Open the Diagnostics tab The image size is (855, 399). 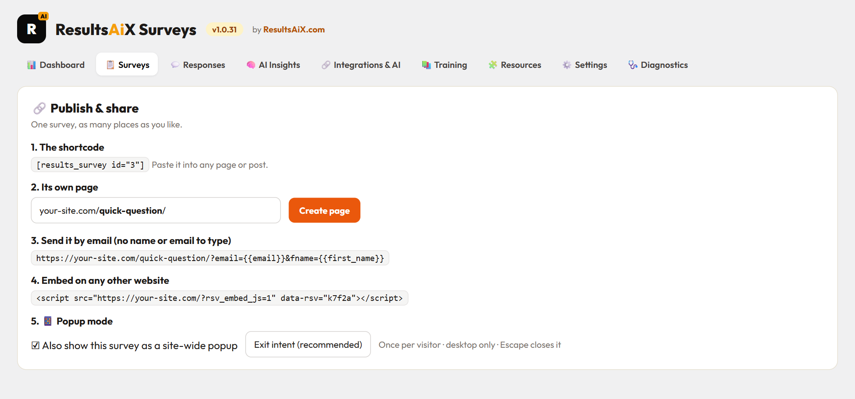click(x=658, y=65)
